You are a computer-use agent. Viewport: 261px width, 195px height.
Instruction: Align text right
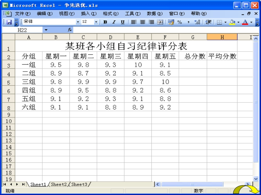coord(151,22)
